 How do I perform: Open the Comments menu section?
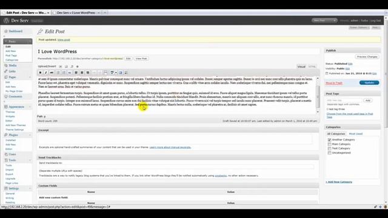click(15, 96)
